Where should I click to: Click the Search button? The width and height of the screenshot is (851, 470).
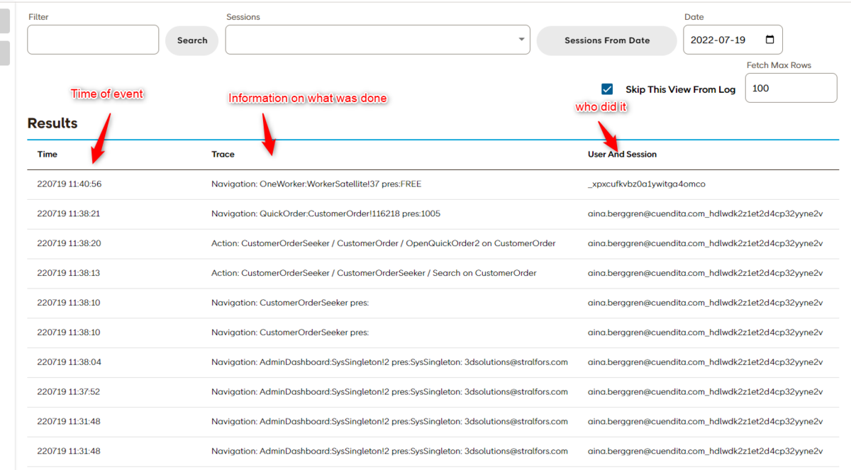pyautogui.click(x=192, y=40)
